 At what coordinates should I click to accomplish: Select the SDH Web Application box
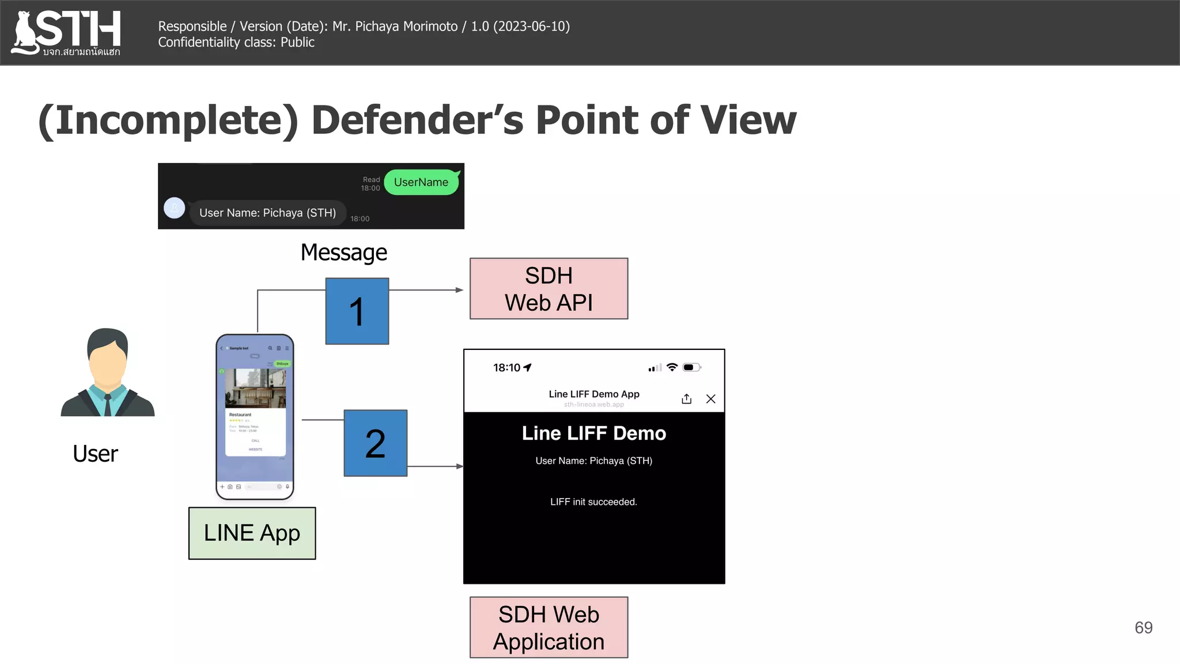pyautogui.click(x=549, y=628)
